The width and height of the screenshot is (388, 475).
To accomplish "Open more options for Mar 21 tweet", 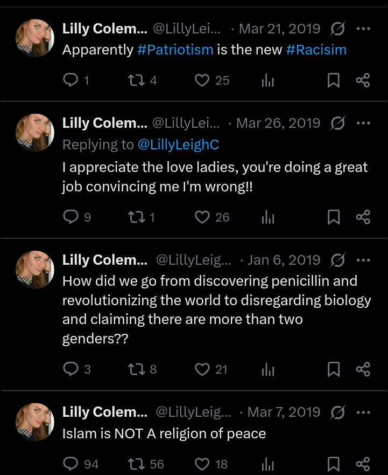I will pos(364,29).
